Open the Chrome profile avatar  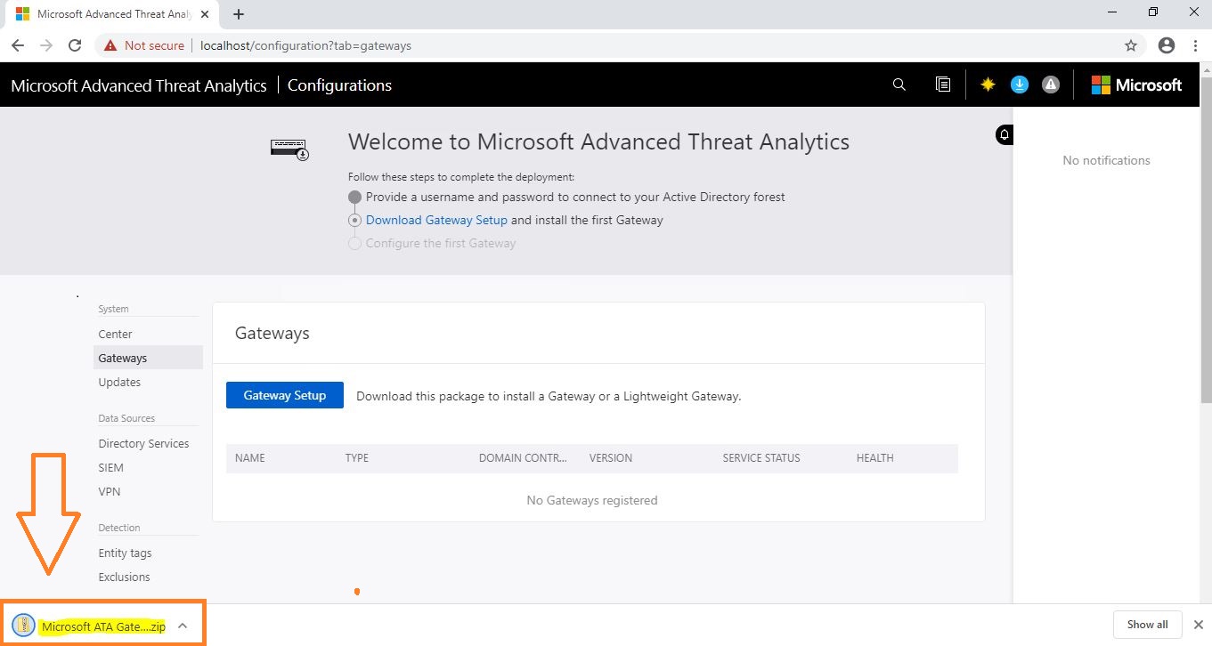[1167, 45]
